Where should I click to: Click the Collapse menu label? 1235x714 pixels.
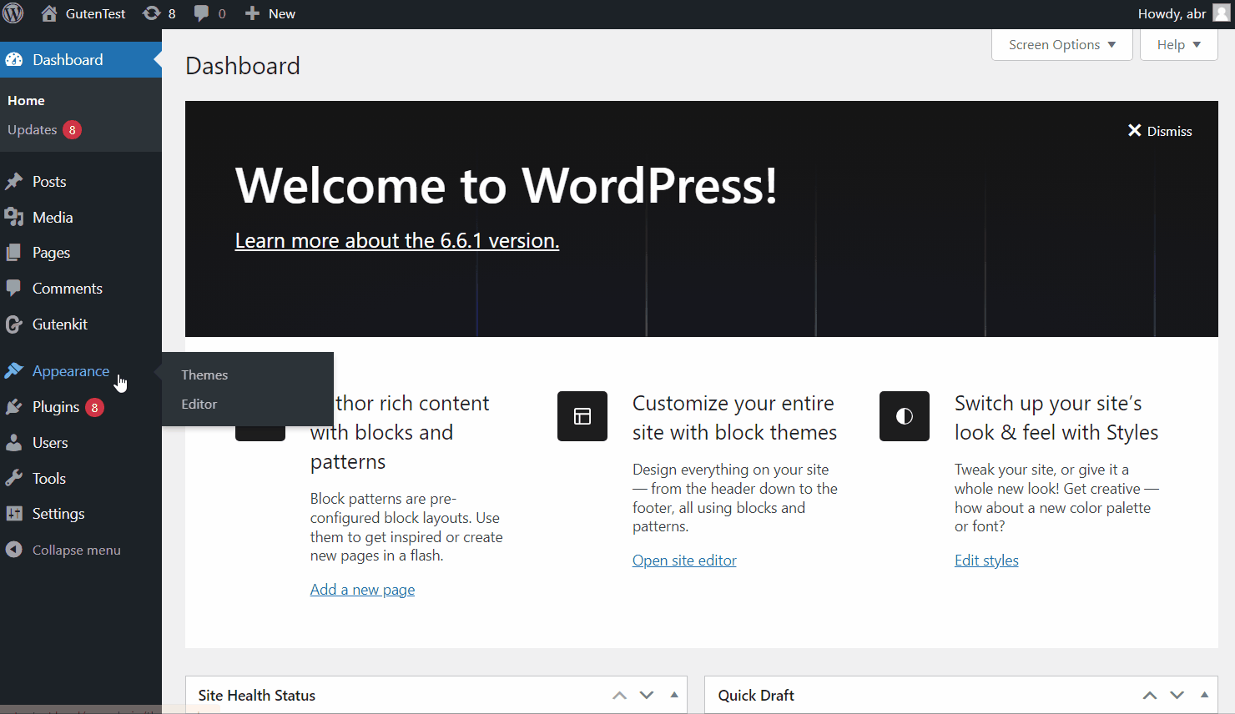(x=77, y=551)
